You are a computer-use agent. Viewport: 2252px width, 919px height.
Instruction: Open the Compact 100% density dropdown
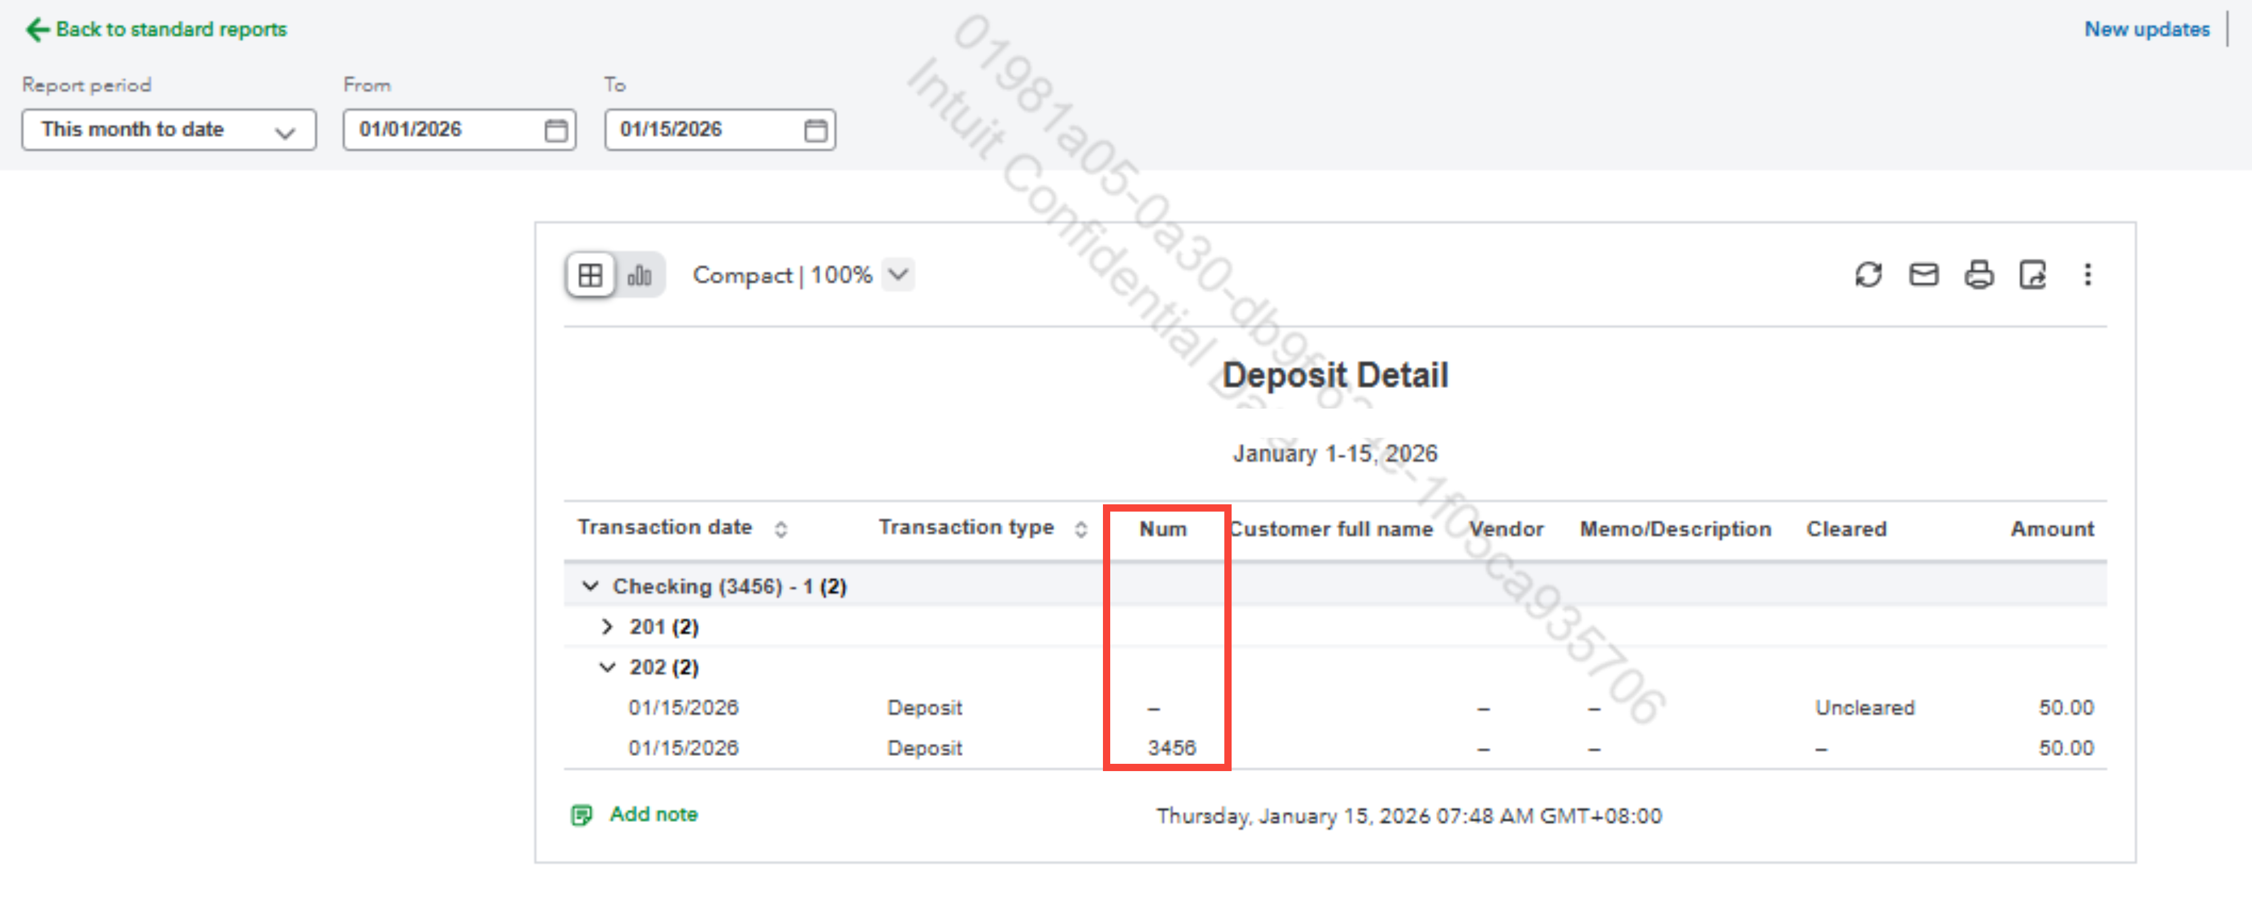898,275
